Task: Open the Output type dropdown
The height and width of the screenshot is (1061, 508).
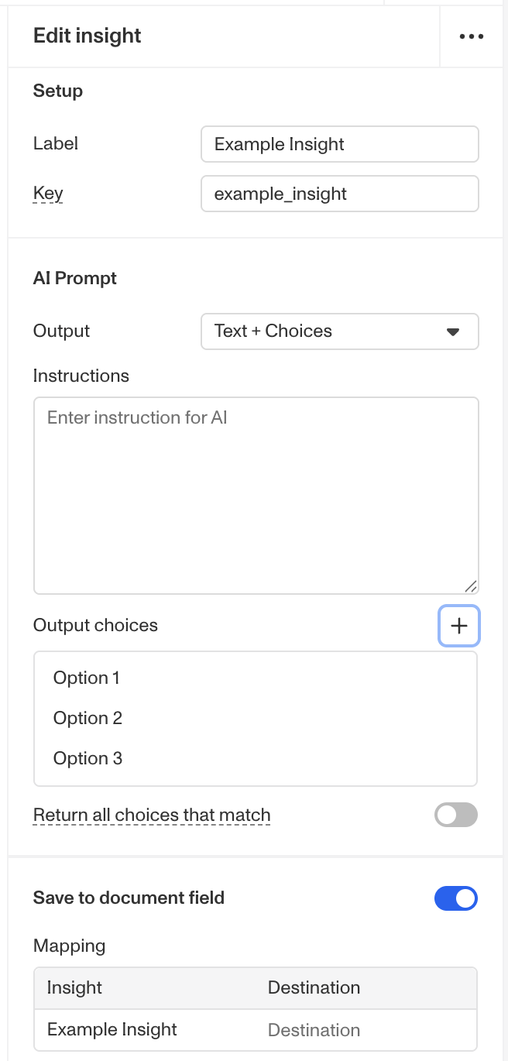Action: 339,331
